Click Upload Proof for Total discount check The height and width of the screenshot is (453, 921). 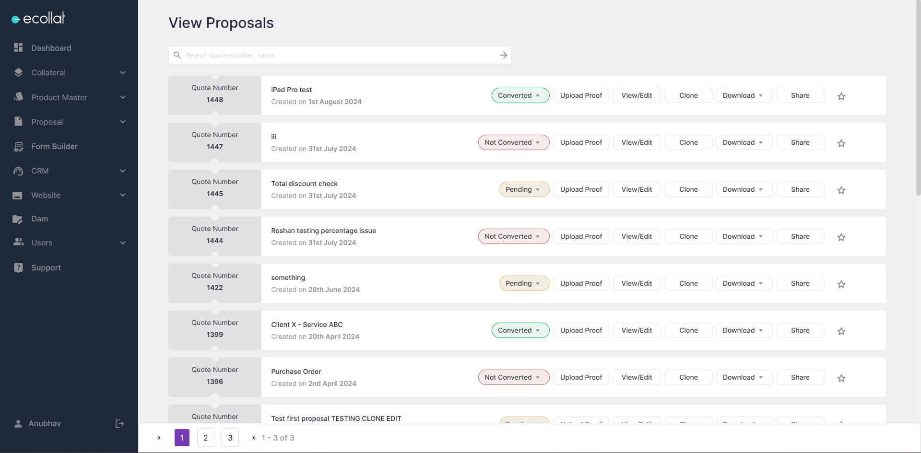pyautogui.click(x=581, y=189)
